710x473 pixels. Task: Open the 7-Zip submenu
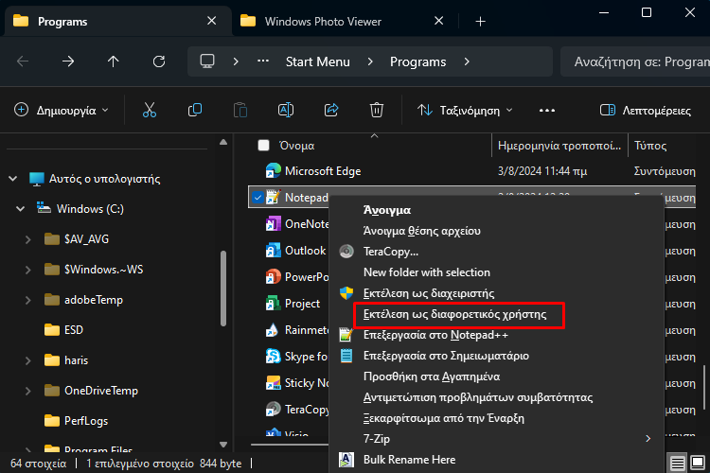click(x=496, y=439)
